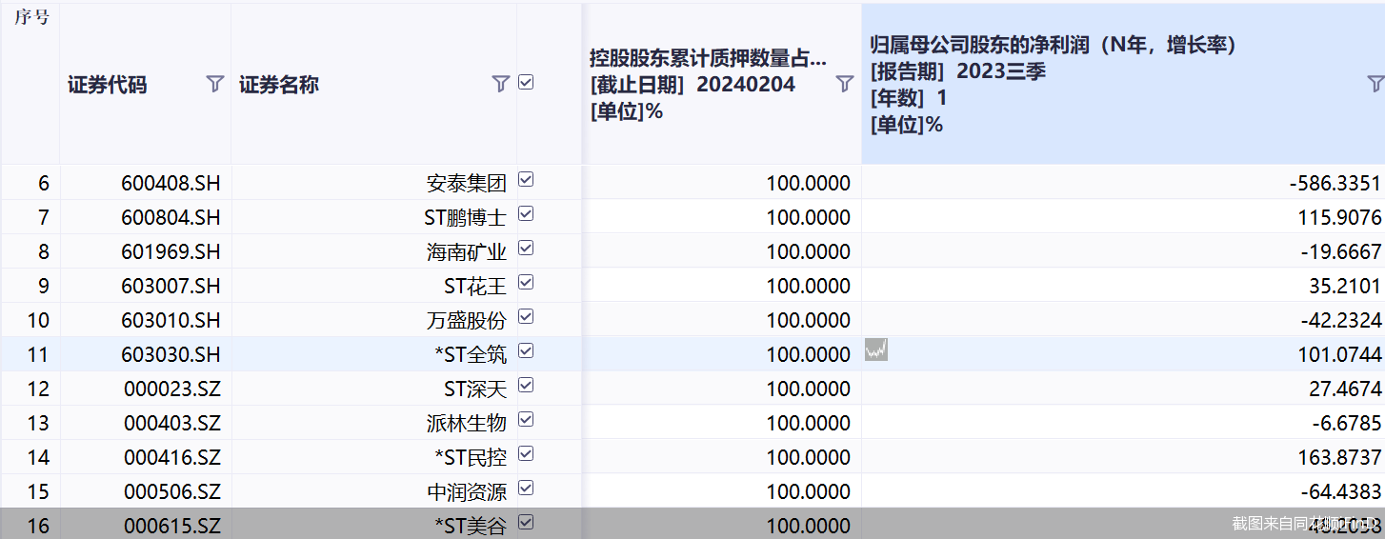Viewport: 1385px width, 539px height.
Task: Select row number 13
Action: [x=38, y=423]
